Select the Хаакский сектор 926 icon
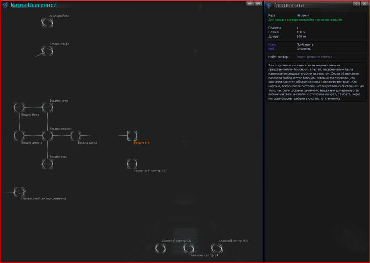This screenshot has height=263, width=370. (x=217, y=248)
